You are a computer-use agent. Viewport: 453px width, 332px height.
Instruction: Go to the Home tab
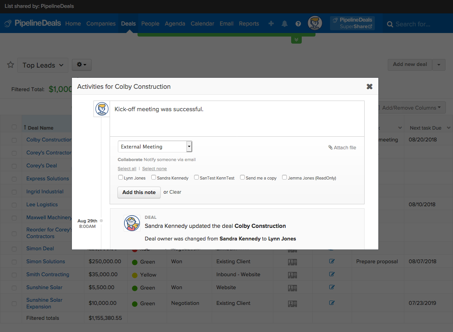[x=73, y=24]
